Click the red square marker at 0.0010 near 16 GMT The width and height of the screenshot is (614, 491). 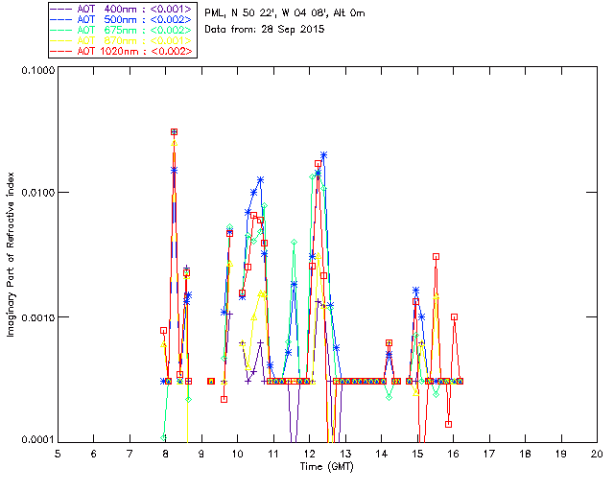point(454,316)
